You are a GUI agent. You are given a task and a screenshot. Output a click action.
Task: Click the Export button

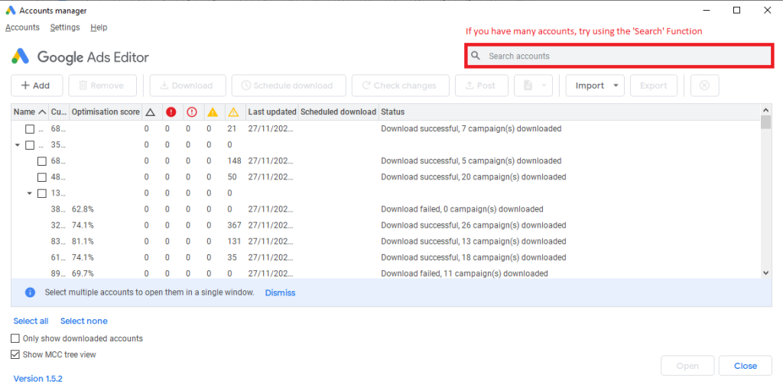tap(654, 86)
